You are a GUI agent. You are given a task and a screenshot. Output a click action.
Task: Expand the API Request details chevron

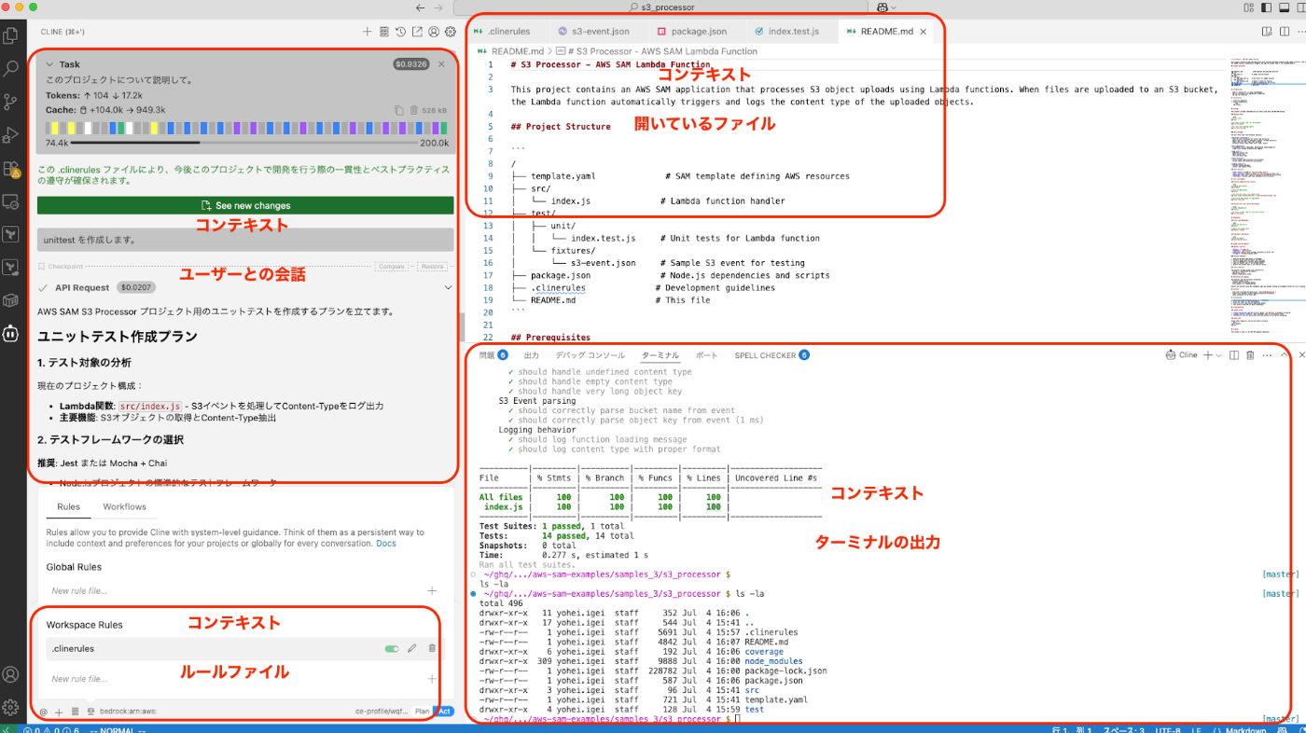[448, 288]
